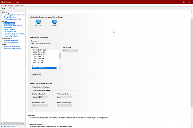The width and height of the screenshot is (193, 128).
Task: Select 3840 × 2160 (native) resolution
Action: pos(44,68)
